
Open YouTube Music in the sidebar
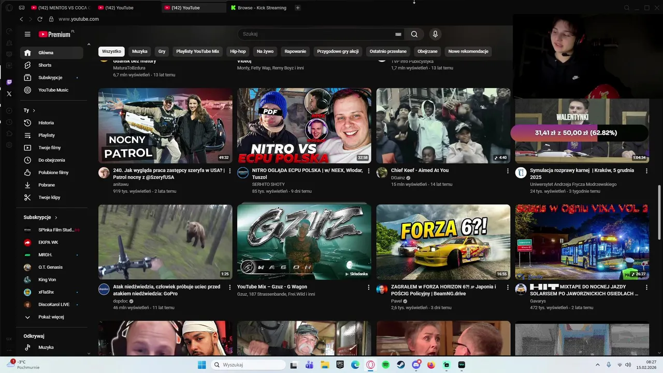[x=52, y=90]
